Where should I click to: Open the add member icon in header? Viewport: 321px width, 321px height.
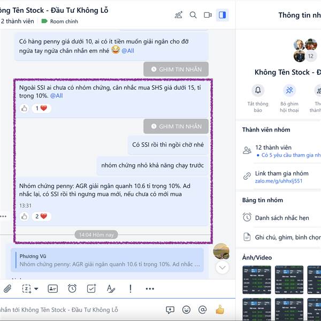179,15
